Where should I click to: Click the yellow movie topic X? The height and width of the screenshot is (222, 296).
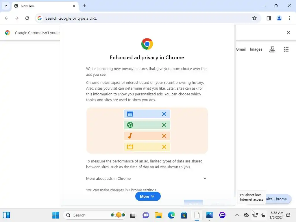(164, 147)
